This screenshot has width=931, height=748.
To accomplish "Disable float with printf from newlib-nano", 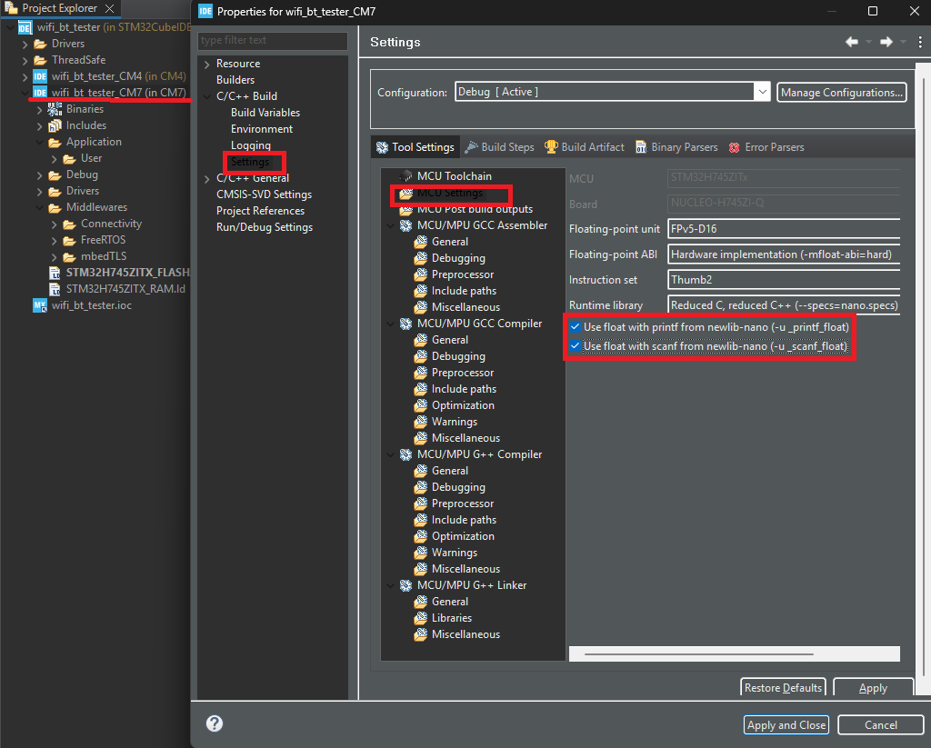I will point(575,327).
